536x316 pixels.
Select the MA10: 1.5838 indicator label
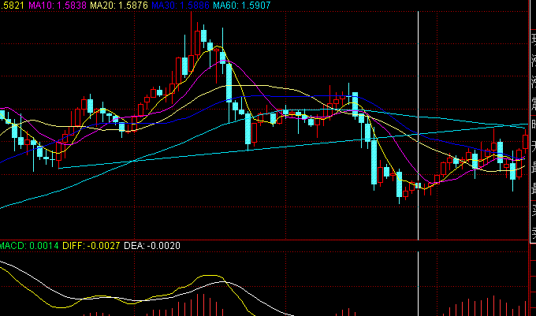tap(57, 6)
